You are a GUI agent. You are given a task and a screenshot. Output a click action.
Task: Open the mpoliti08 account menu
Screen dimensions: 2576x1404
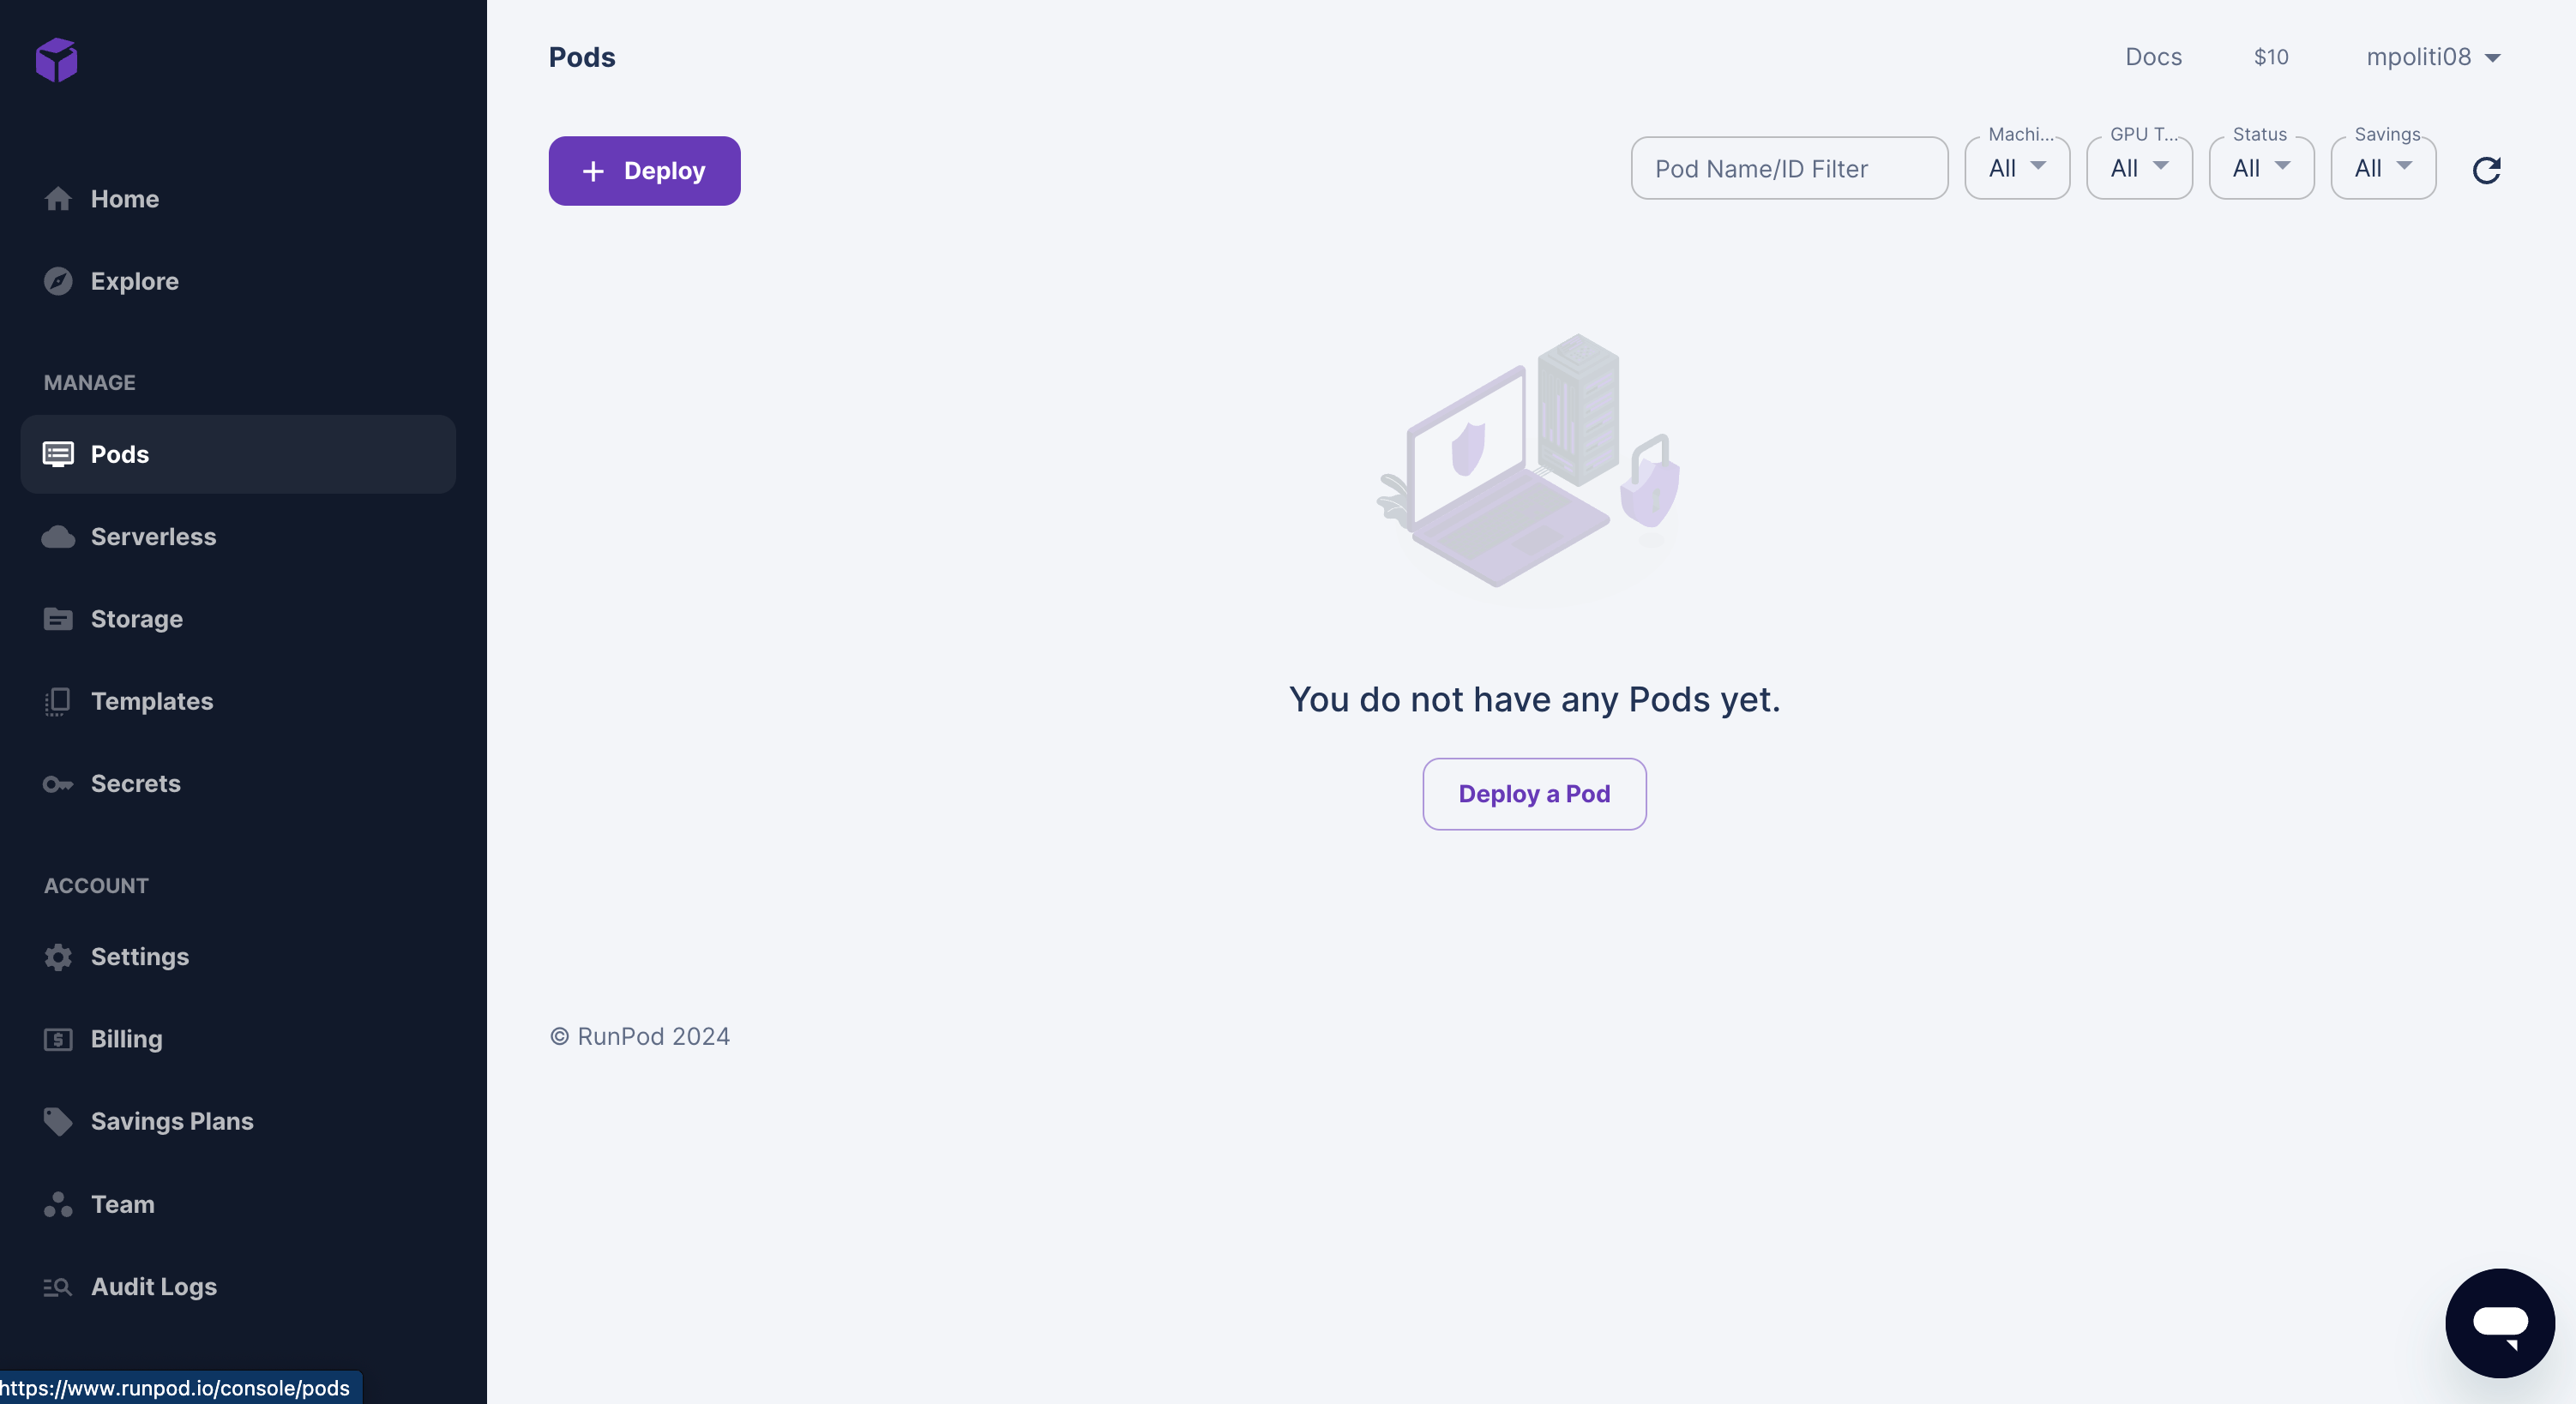pyautogui.click(x=2433, y=57)
